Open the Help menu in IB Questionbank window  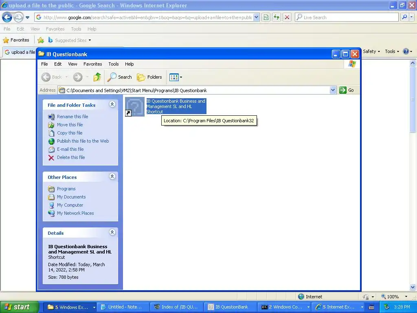pyautogui.click(x=129, y=64)
